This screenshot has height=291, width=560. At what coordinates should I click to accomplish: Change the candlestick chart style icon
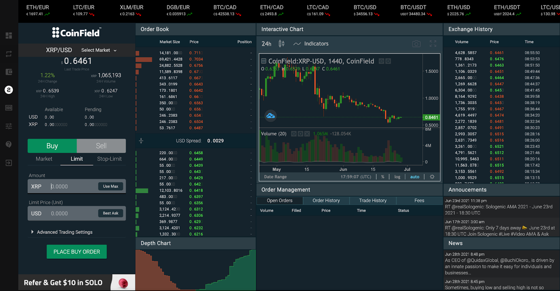281,43
